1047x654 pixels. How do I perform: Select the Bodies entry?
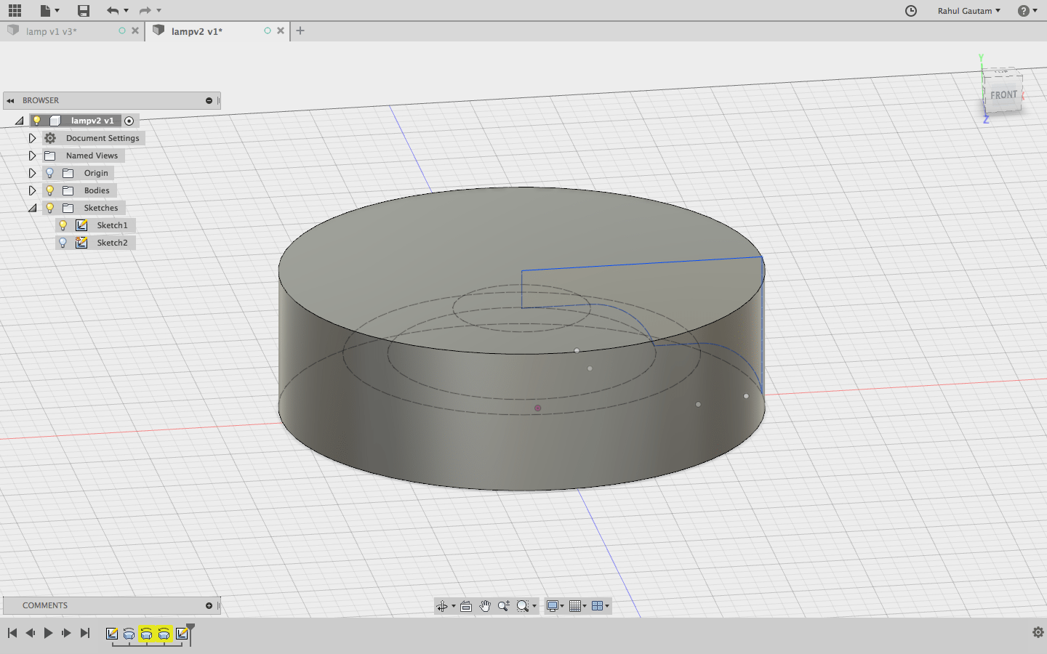click(97, 190)
